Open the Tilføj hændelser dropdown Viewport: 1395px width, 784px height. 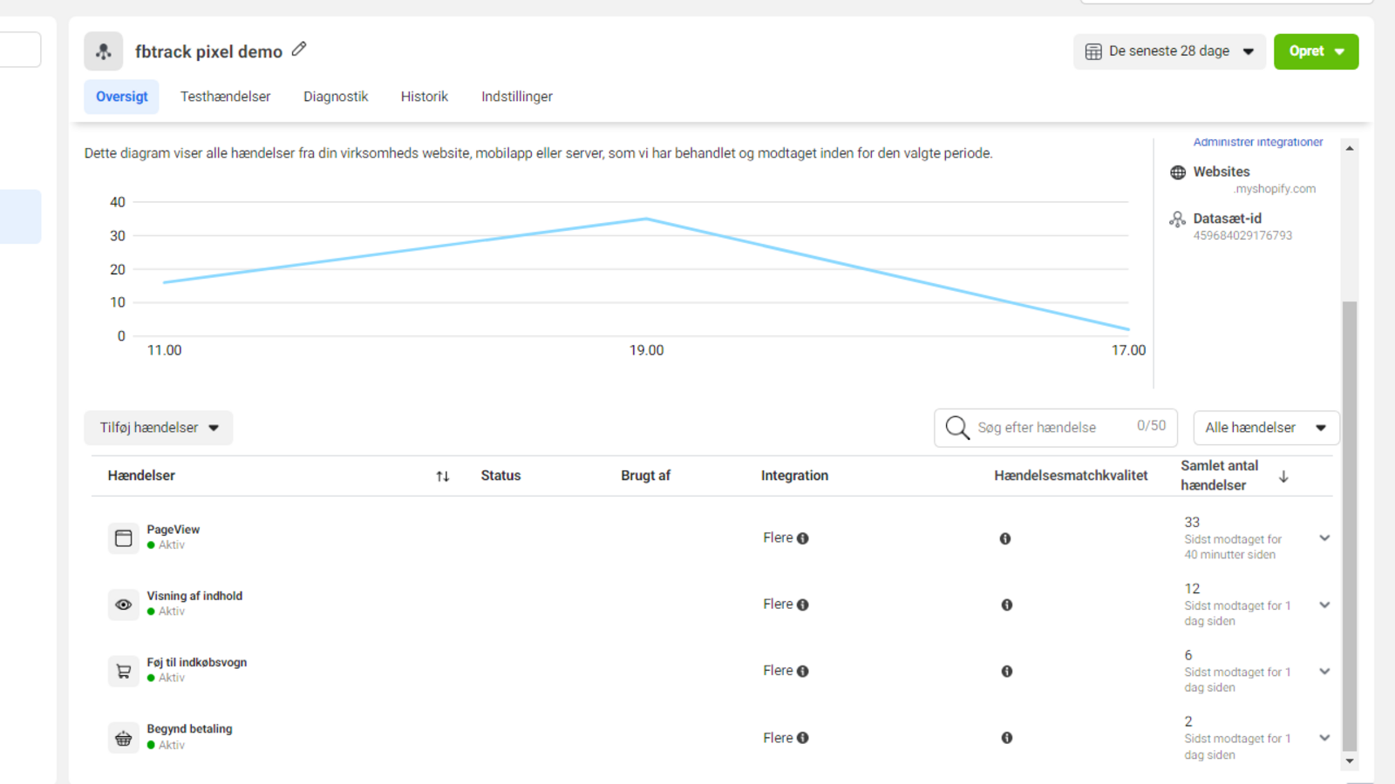(159, 428)
